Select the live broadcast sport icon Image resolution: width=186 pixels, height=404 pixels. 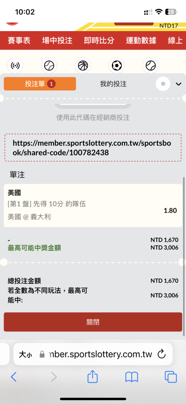tap(15, 66)
